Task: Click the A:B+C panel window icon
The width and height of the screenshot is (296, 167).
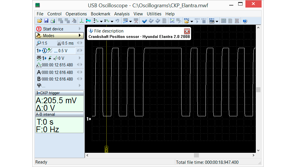Action: click(x=212, y=21)
